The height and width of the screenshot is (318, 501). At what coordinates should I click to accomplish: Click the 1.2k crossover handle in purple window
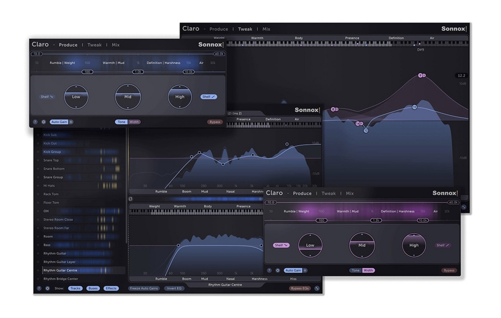coord(376,220)
